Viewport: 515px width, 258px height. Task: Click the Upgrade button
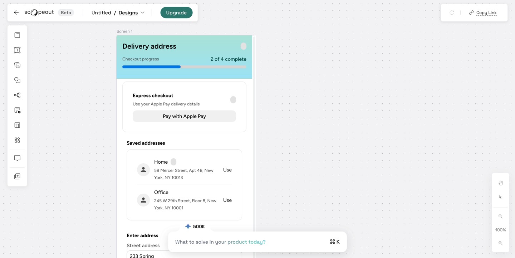[176, 13]
